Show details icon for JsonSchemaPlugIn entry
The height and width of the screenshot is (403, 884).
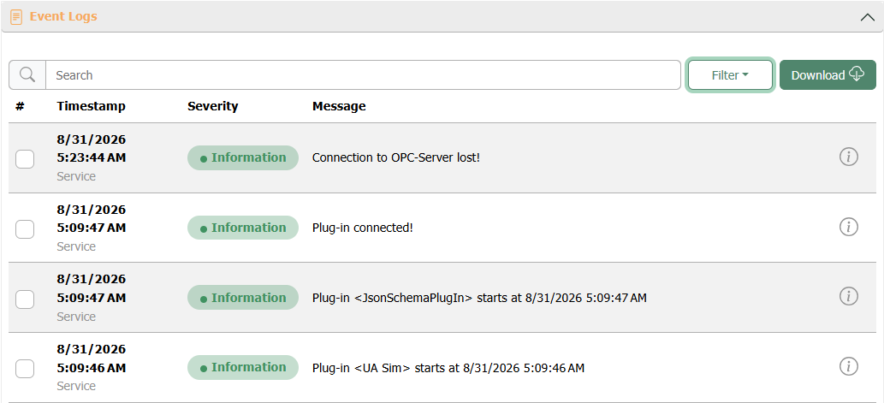[x=848, y=296]
